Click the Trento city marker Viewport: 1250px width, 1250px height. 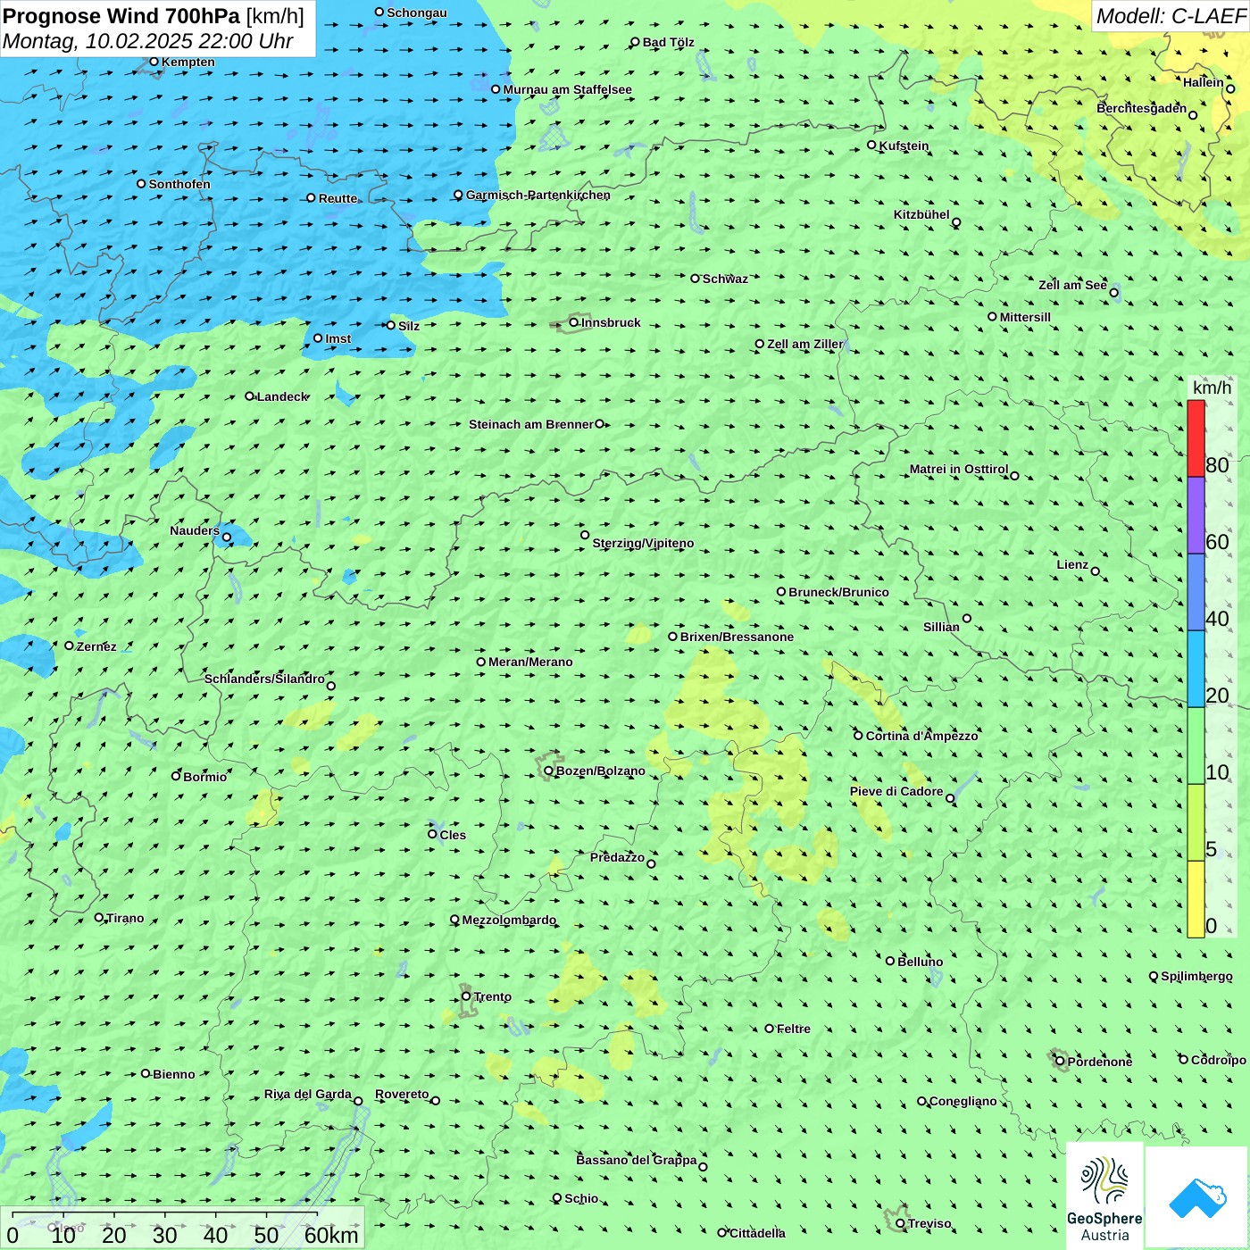pos(466,996)
